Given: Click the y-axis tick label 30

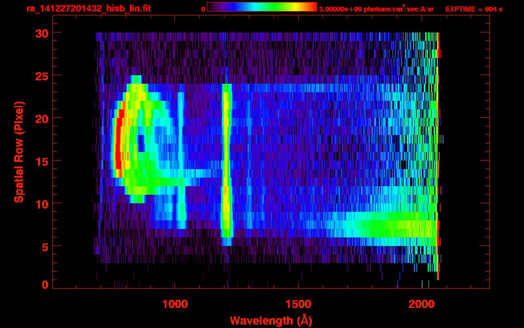Looking at the screenshot, I should [x=41, y=33].
